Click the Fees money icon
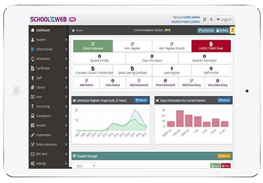This screenshot has width=263, height=183. tap(32, 97)
